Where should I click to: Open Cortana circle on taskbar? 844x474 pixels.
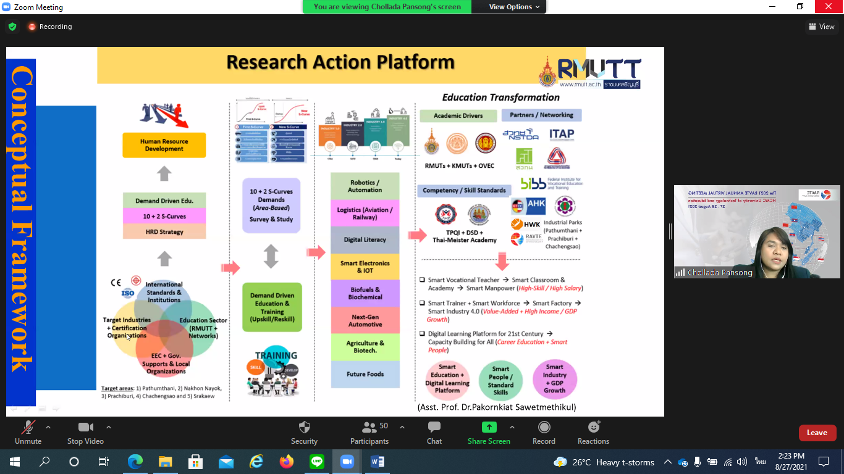click(x=74, y=462)
